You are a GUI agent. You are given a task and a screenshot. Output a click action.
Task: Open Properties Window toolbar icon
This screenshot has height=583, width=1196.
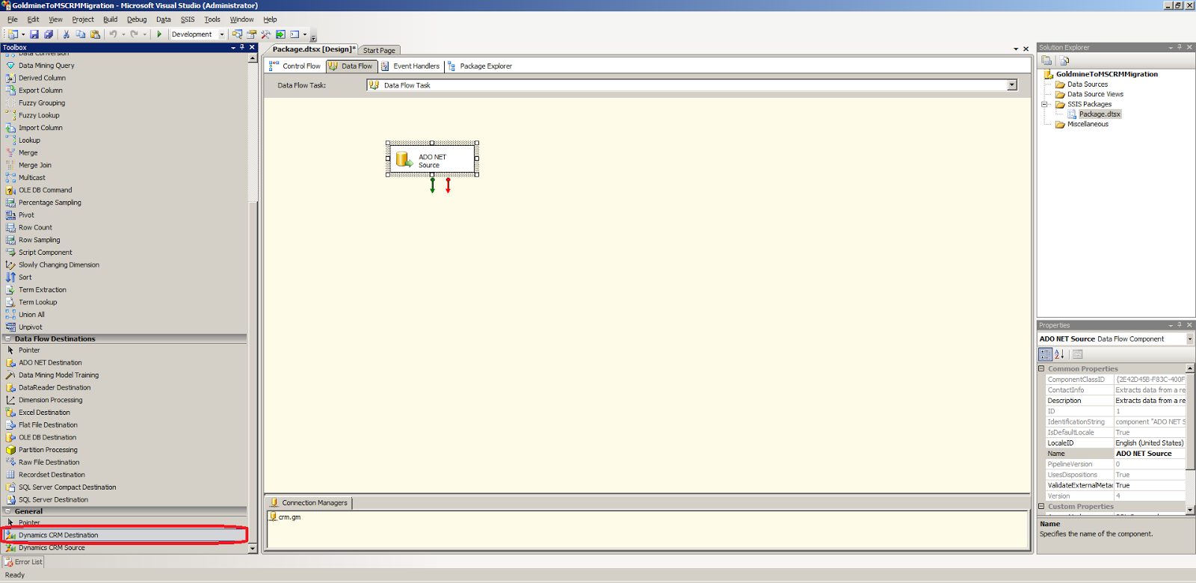[251, 34]
